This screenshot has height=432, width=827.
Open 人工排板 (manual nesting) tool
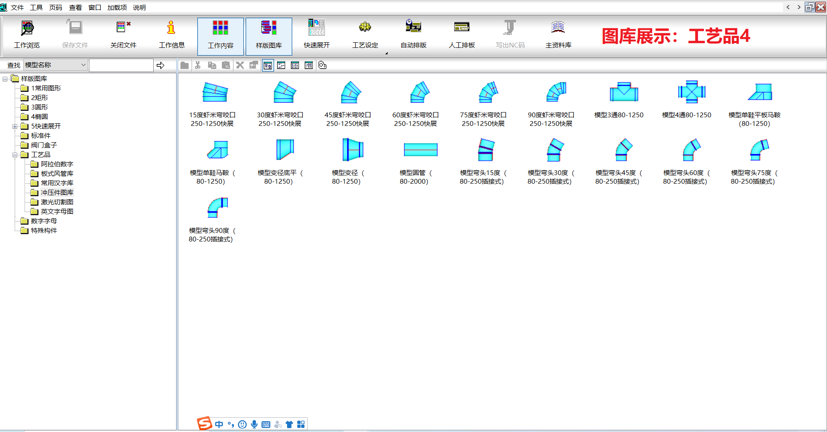point(461,35)
